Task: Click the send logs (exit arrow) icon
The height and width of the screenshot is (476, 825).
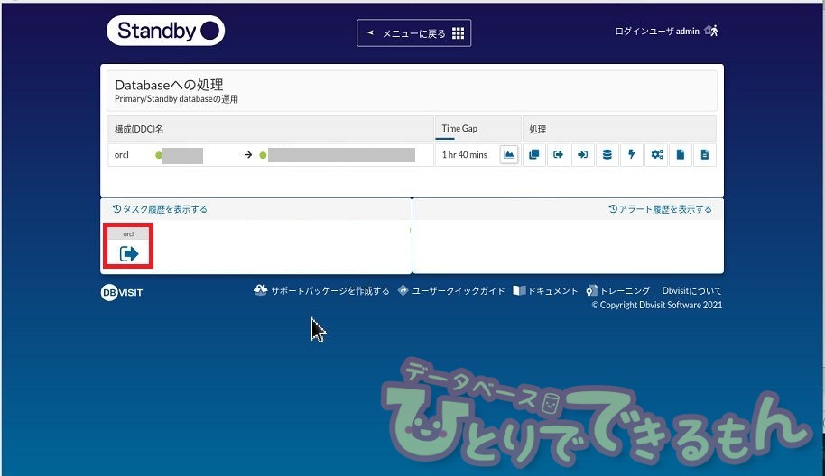Action: point(559,155)
